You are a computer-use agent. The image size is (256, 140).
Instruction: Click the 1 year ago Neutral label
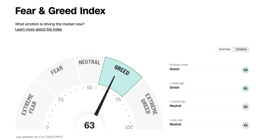coord(175,124)
